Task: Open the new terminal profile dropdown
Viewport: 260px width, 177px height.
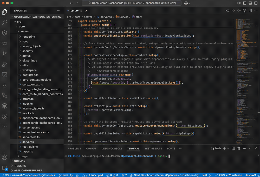Action: [228, 148]
